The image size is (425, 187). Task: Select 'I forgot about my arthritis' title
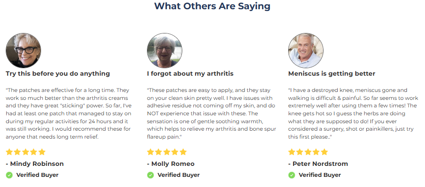point(190,73)
